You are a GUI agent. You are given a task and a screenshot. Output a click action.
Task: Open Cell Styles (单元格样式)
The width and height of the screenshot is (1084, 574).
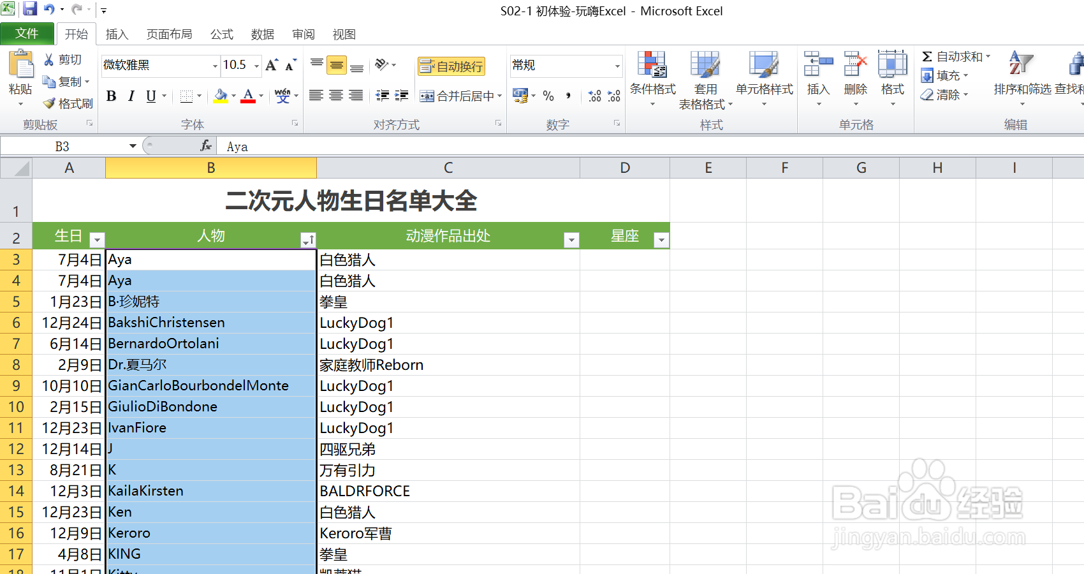click(x=764, y=78)
